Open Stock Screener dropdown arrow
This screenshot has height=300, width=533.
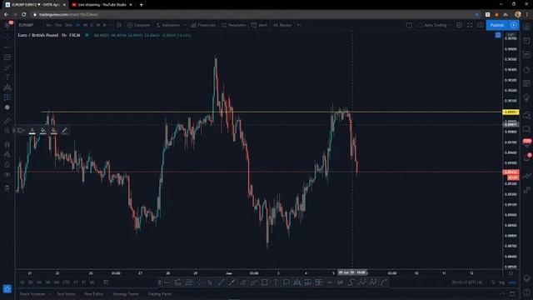(x=49, y=294)
